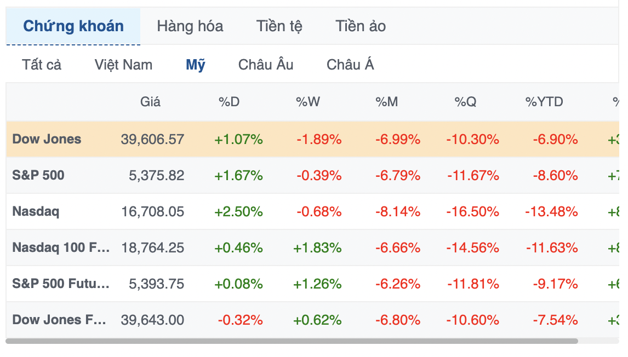
Task: Open the Tiền tệ tab
Action: click(279, 26)
